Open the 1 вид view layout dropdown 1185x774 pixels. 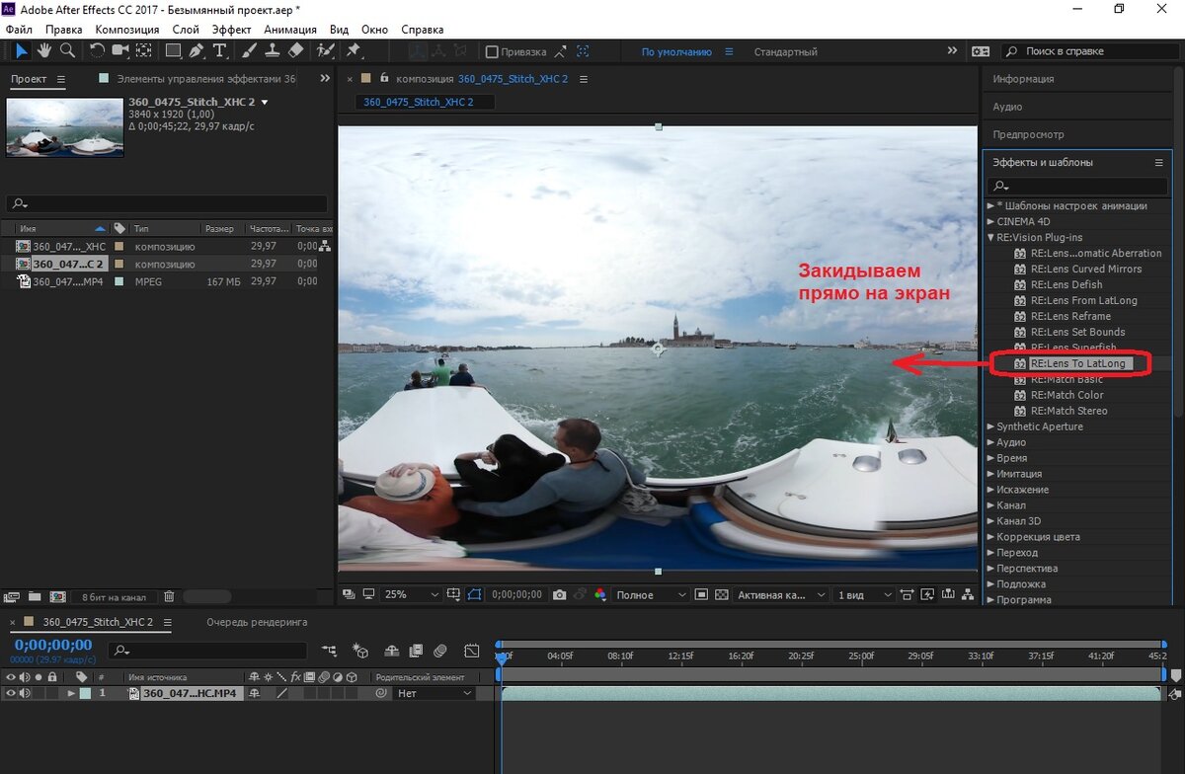[x=864, y=595]
